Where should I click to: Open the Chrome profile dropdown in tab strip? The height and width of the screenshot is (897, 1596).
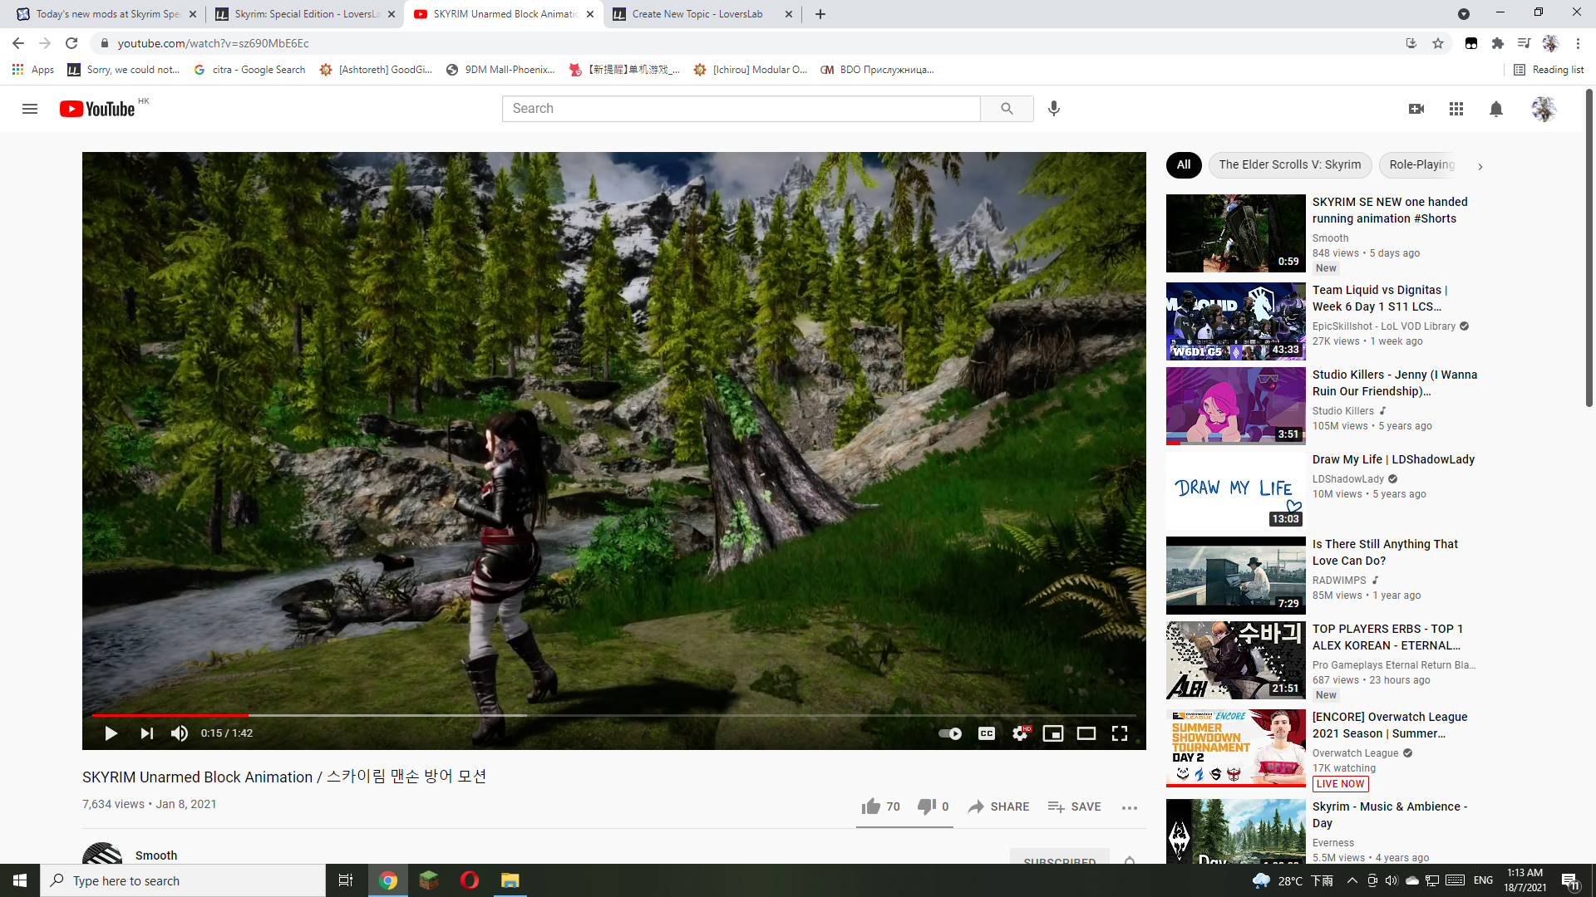coord(1464,14)
